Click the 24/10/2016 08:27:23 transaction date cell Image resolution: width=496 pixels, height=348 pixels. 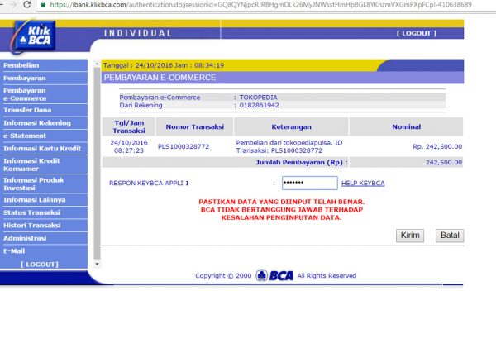tap(129, 146)
